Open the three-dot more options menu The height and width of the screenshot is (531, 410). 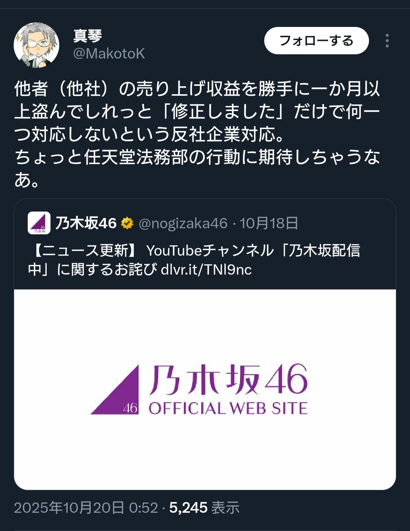[387, 41]
